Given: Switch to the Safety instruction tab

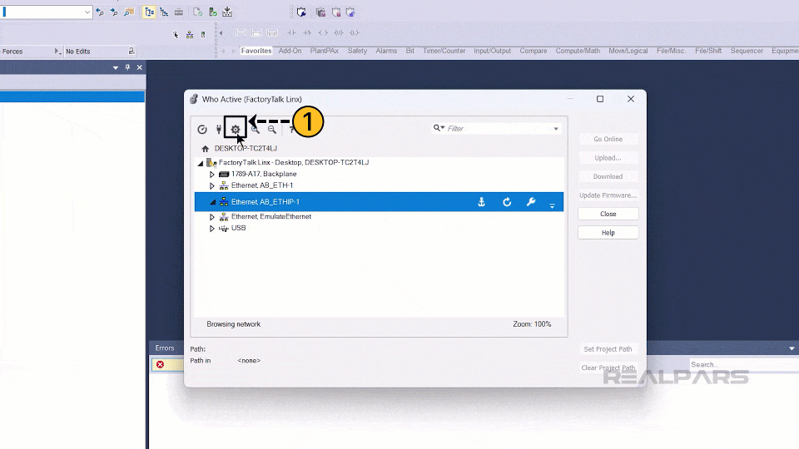Looking at the screenshot, I should tap(357, 51).
